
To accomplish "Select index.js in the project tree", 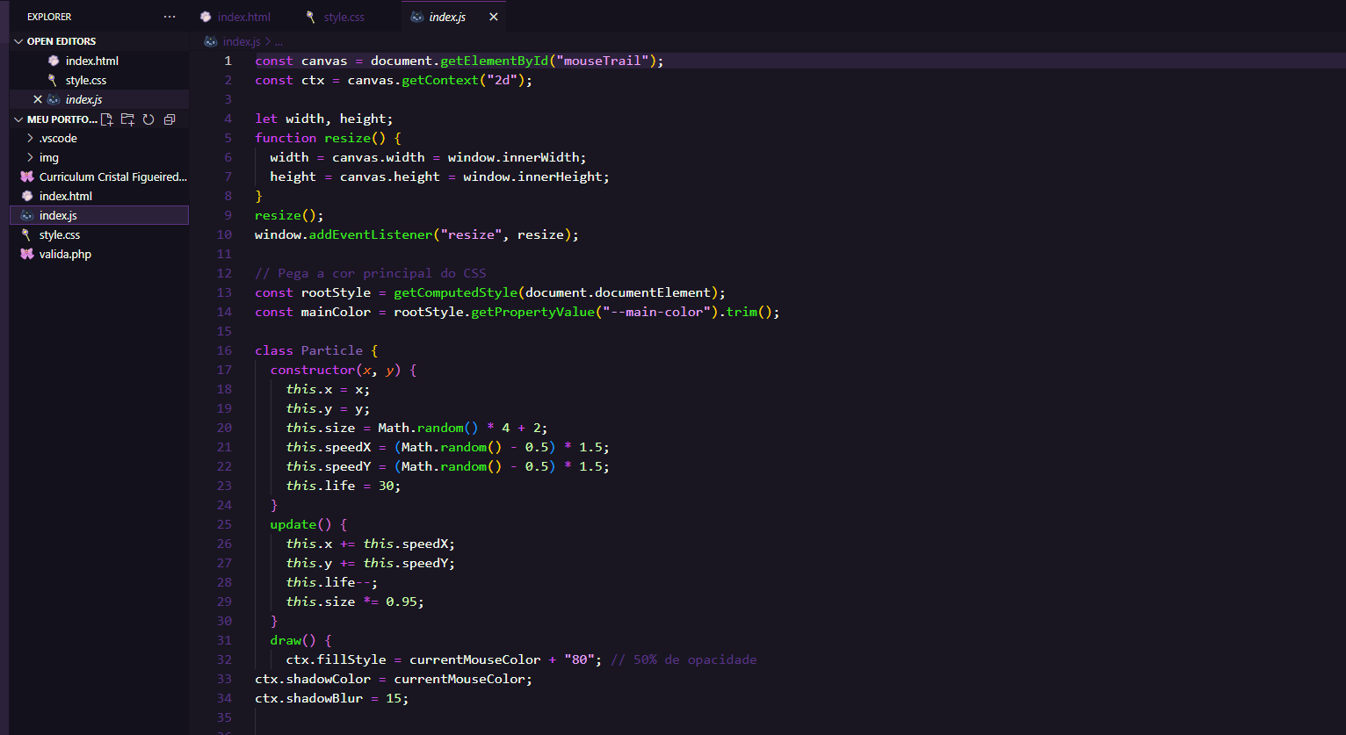I will (99, 215).
